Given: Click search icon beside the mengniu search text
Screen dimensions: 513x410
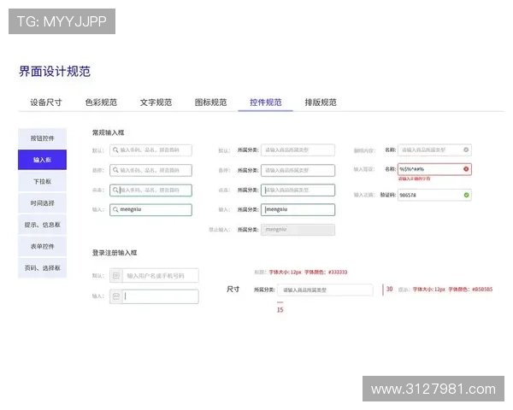Looking at the screenshot, I should [x=115, y=209].
